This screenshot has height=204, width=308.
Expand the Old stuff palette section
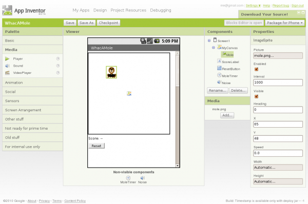(33, 137)
